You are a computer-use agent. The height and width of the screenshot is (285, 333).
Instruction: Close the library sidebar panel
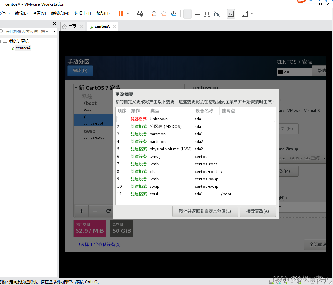click(x=54, y=23)
